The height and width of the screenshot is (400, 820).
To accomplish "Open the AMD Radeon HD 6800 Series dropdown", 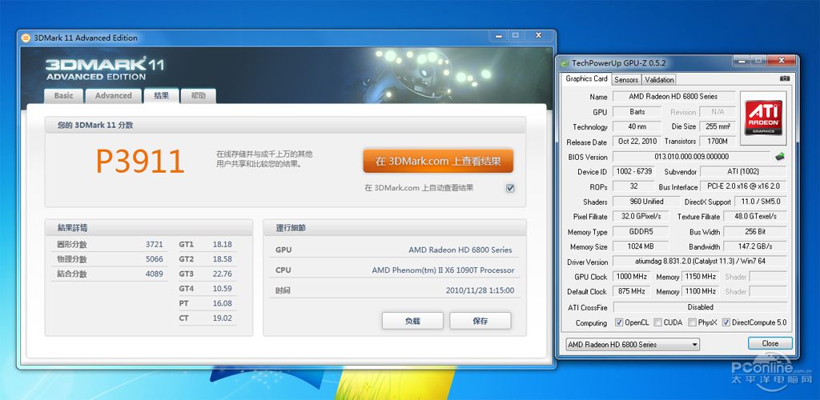I will (x=632, y=345).
